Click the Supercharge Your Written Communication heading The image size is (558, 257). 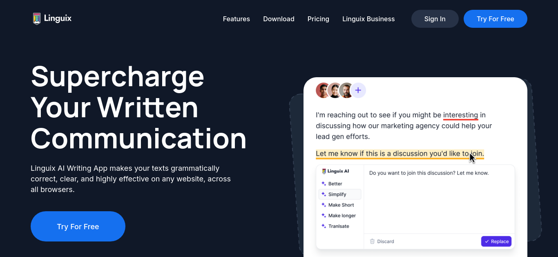pos(139,108)
